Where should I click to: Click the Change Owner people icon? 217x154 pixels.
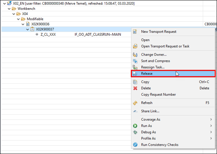tap(135, 54)
